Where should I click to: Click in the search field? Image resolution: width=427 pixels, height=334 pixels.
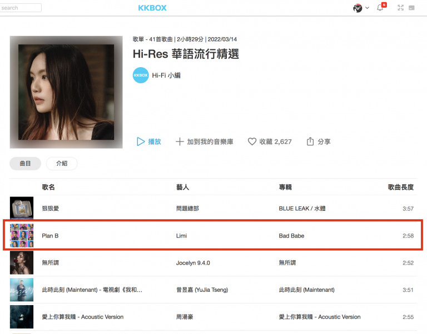[x=21, y=8]
